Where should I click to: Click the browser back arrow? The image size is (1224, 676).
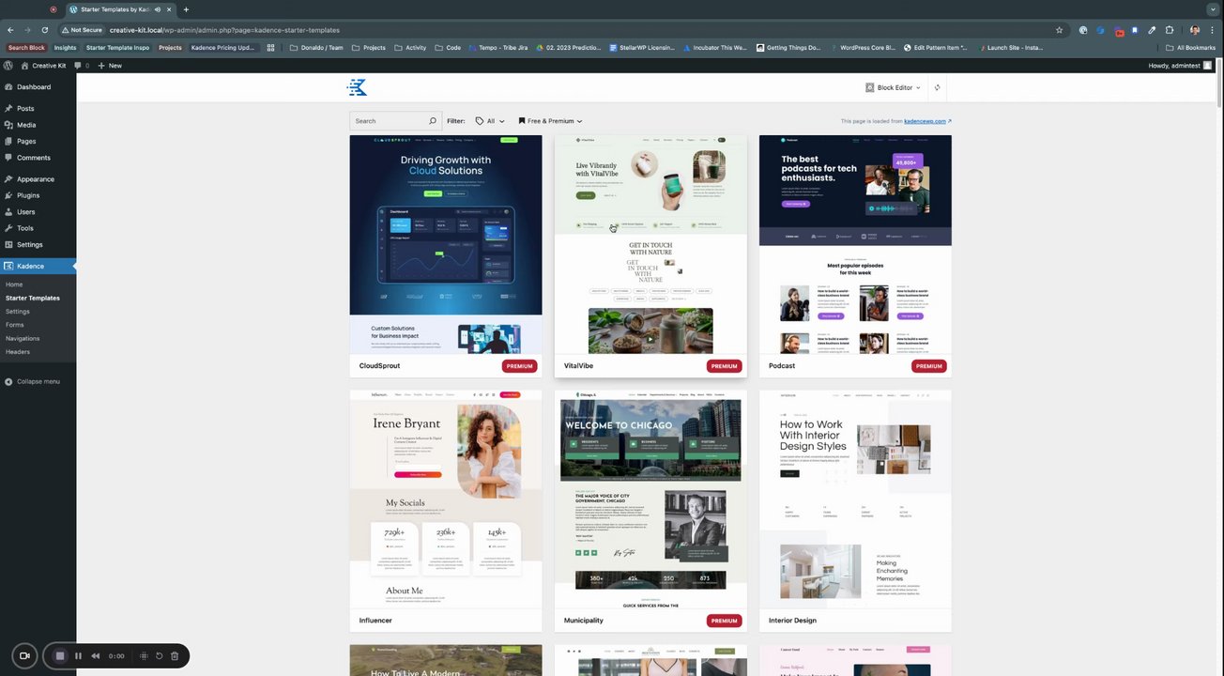10,30
